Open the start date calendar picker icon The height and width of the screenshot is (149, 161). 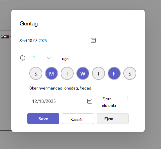[x=93, y=40]
